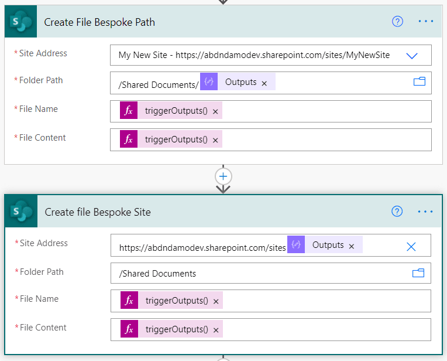Viewport: 447px width, 361px height.
Task: Open ellipsis menu for Create File Bespoke Path
Action: pos(426,22)
